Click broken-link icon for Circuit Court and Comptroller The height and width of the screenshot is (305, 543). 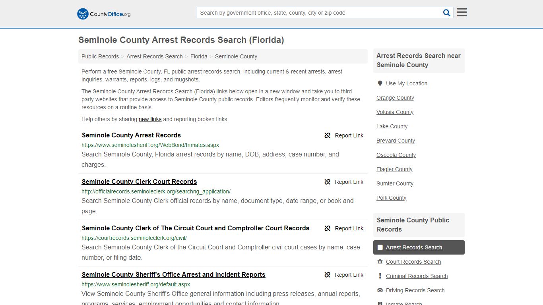coord(328,228)
